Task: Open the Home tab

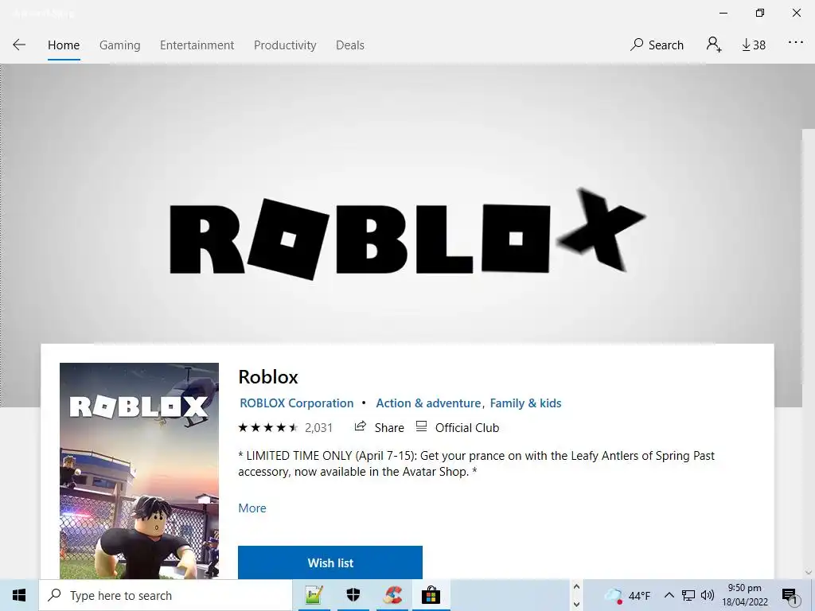Action: 64,45
